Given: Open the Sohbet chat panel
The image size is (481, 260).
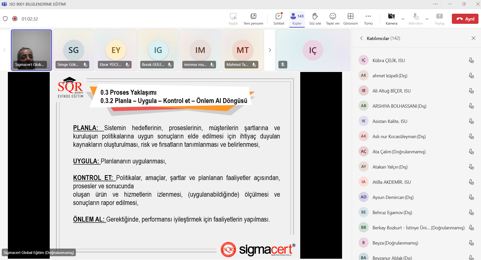Looking at the screenshot, I should pos(279,19).
